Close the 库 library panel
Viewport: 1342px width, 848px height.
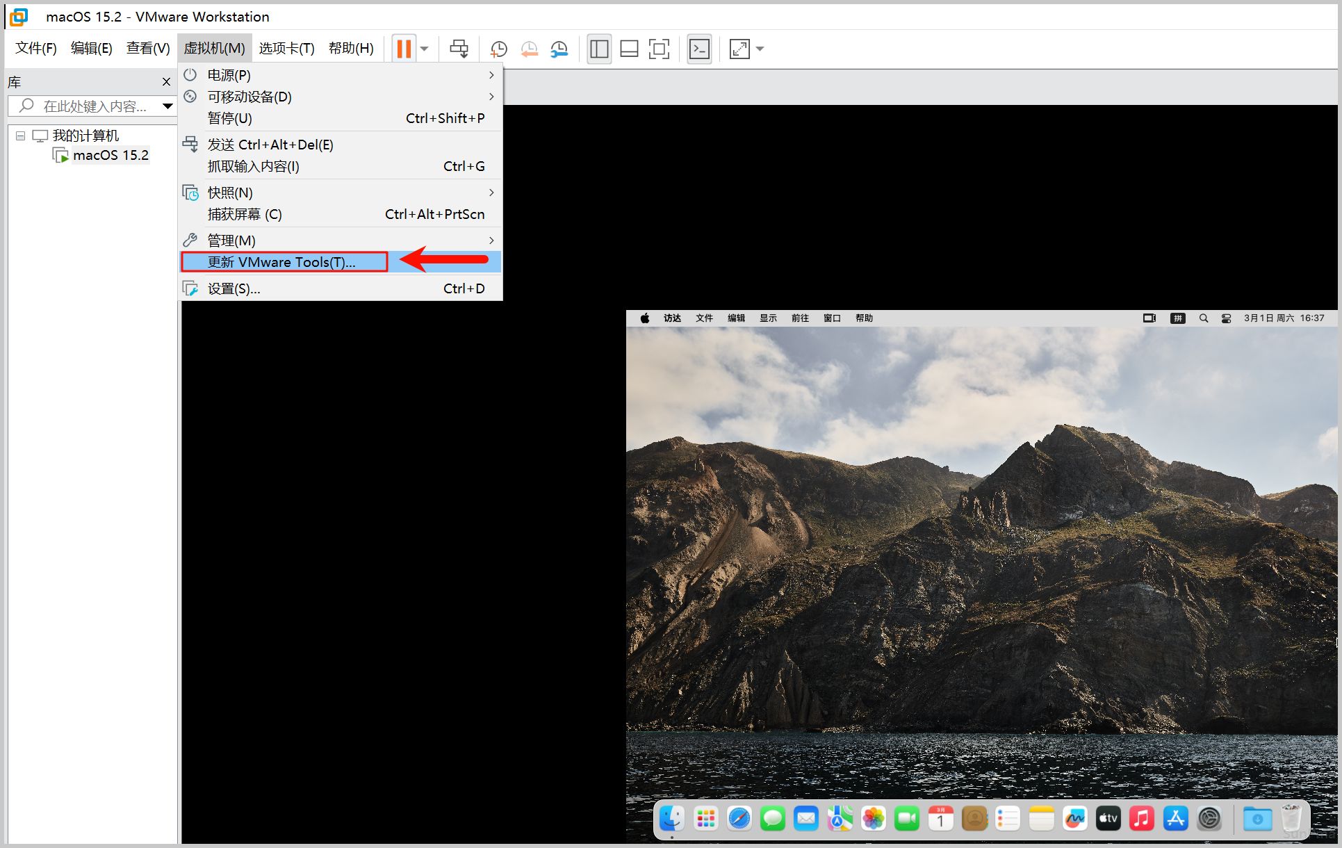pos(166,82)
